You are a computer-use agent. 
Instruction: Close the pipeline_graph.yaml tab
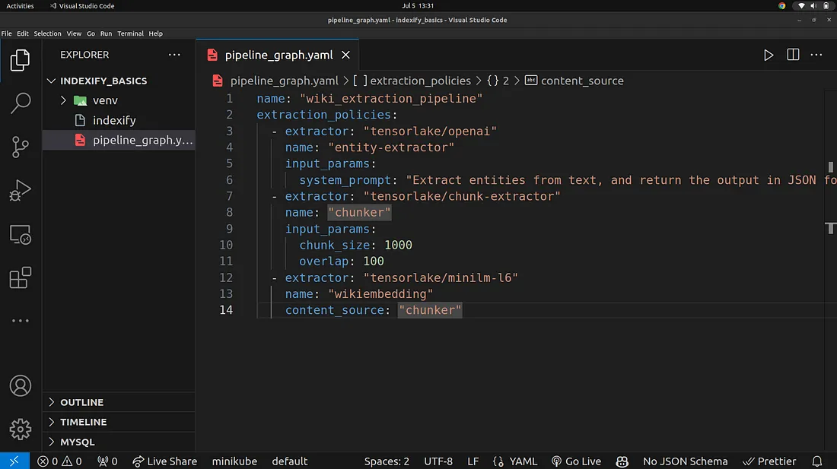346,55
